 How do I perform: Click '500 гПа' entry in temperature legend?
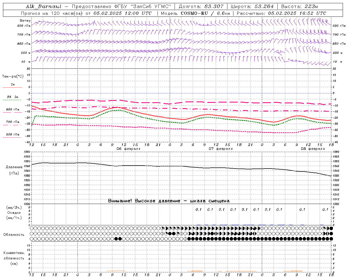[13, 134]
